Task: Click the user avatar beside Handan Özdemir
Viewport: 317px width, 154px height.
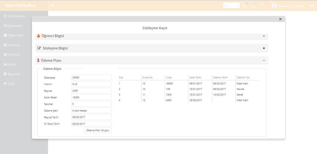Action: [274, 6]
